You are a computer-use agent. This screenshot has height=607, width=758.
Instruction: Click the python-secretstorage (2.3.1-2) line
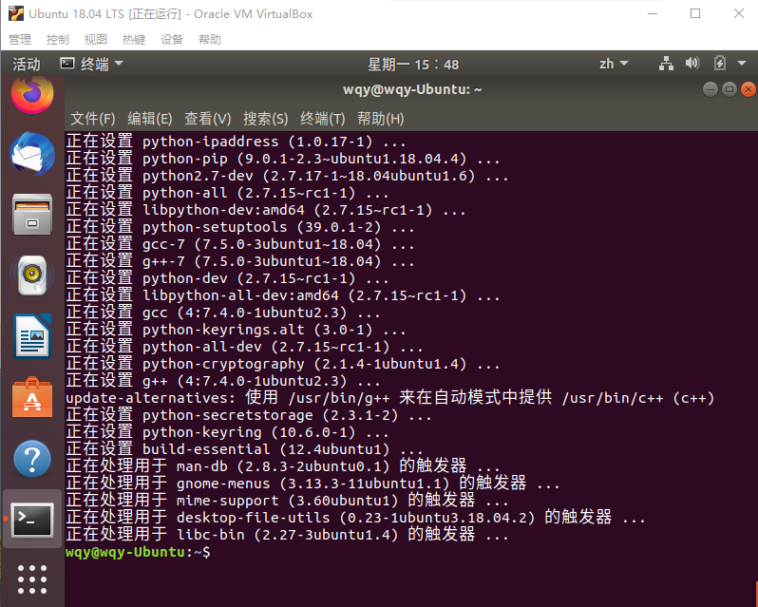point(249,415)
